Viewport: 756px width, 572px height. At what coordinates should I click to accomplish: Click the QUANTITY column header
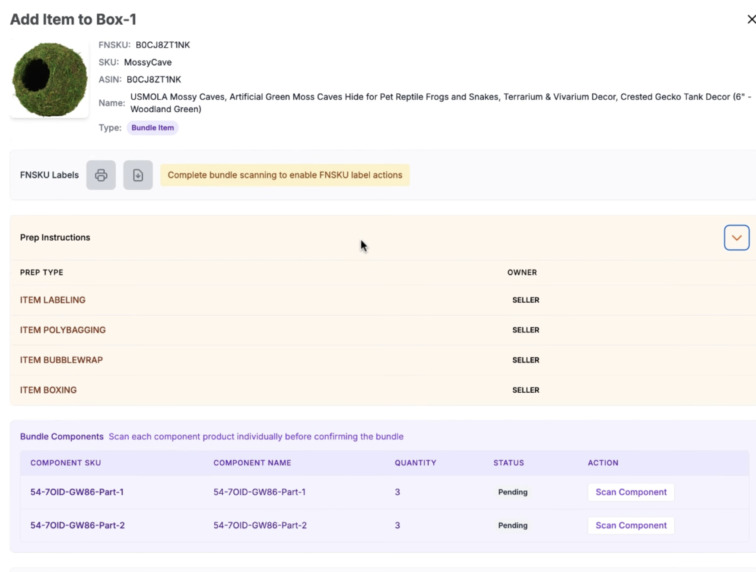pos(415,463)
